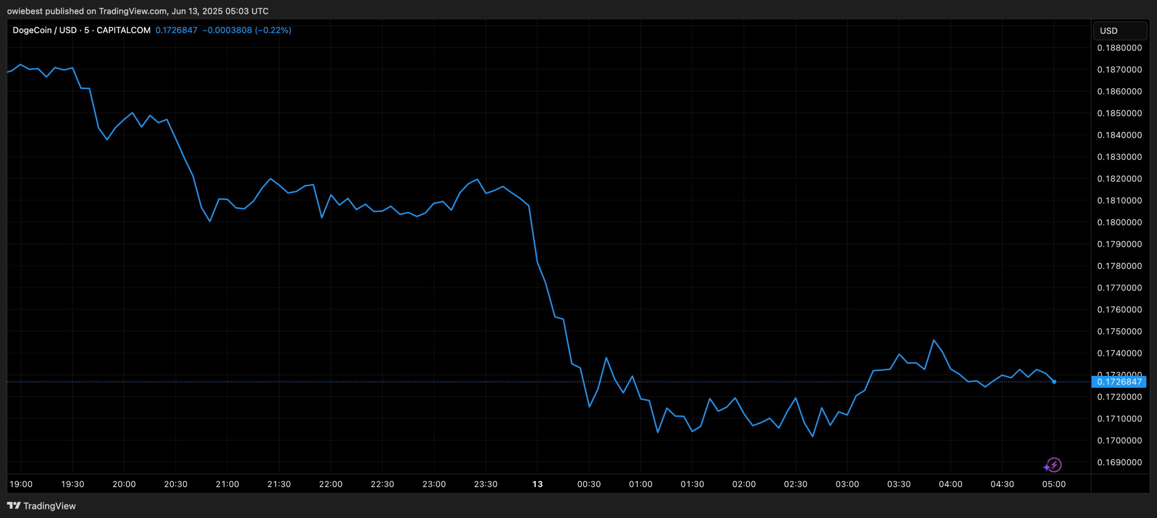Click the 0.1770000 price axis label

tap(1119, 288)
